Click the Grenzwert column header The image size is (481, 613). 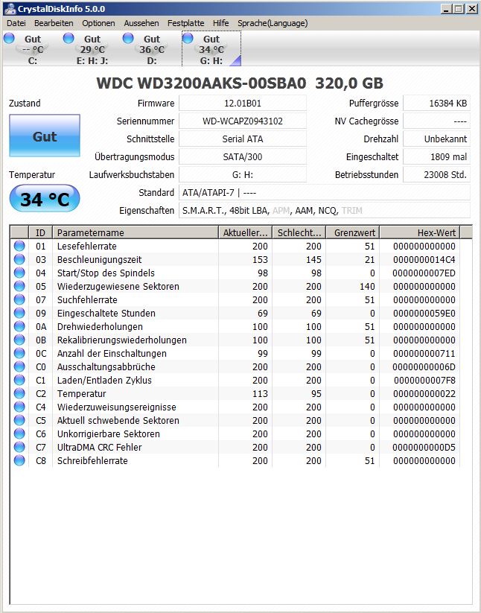pos(352,232)
